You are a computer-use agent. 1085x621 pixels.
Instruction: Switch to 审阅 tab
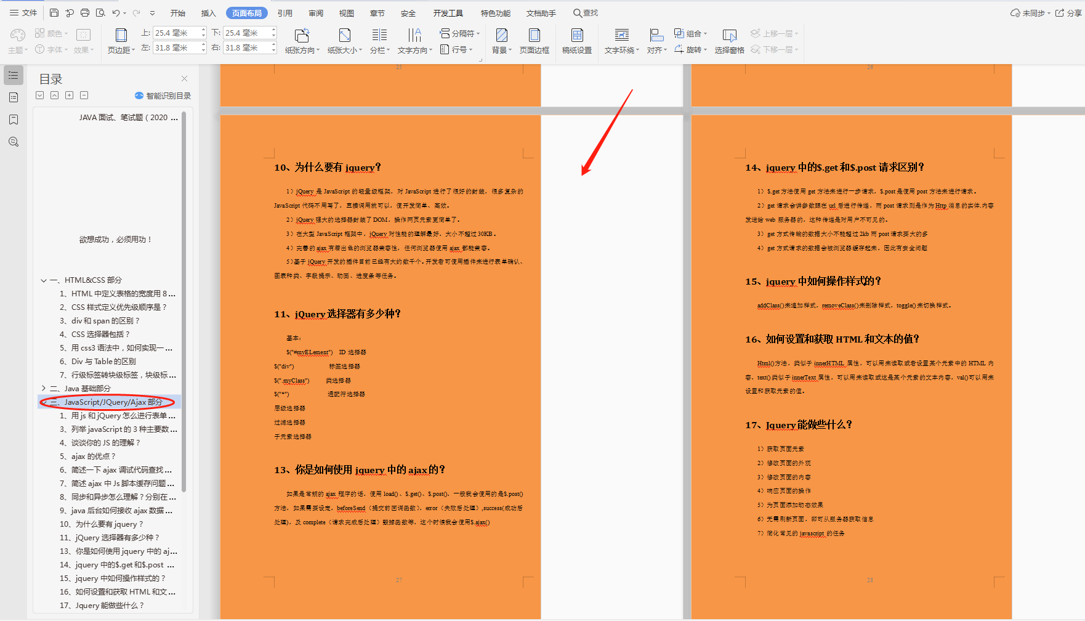point(316,13)
